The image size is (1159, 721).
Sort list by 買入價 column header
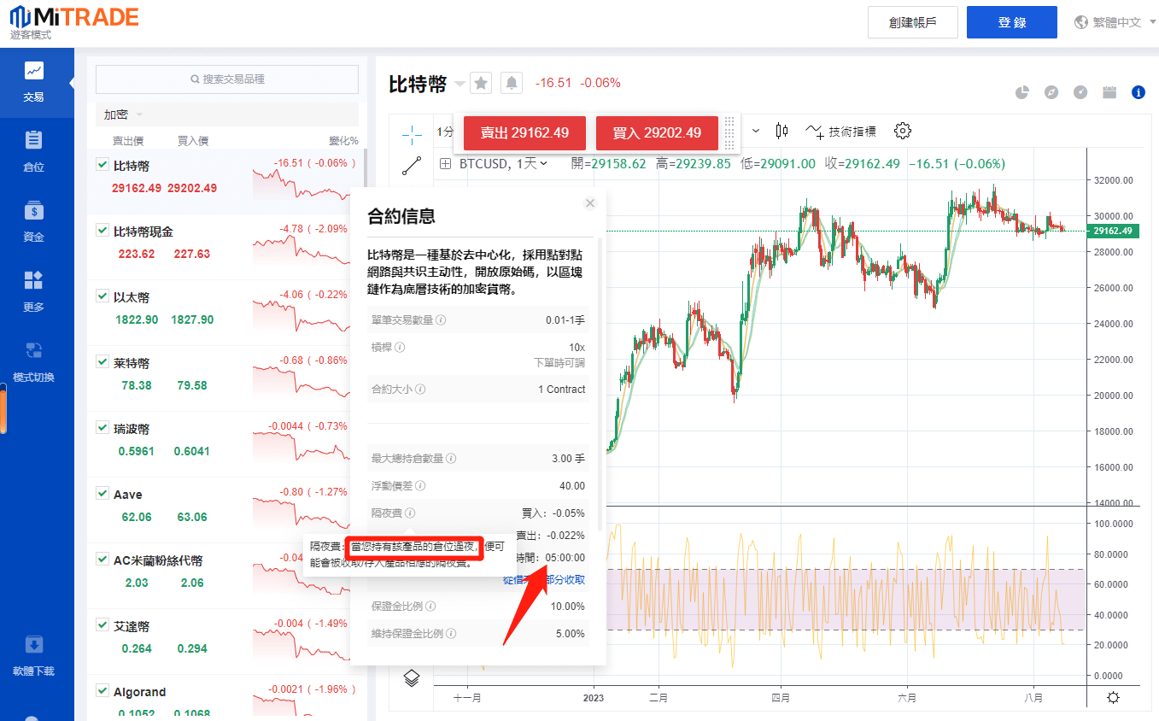point(192,141)
